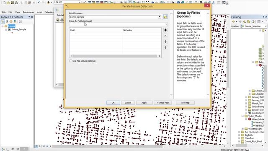The image size is (268, 151).
Task: Select the Arc Handouts folder in Catalog
Action: tap(254, 132)
